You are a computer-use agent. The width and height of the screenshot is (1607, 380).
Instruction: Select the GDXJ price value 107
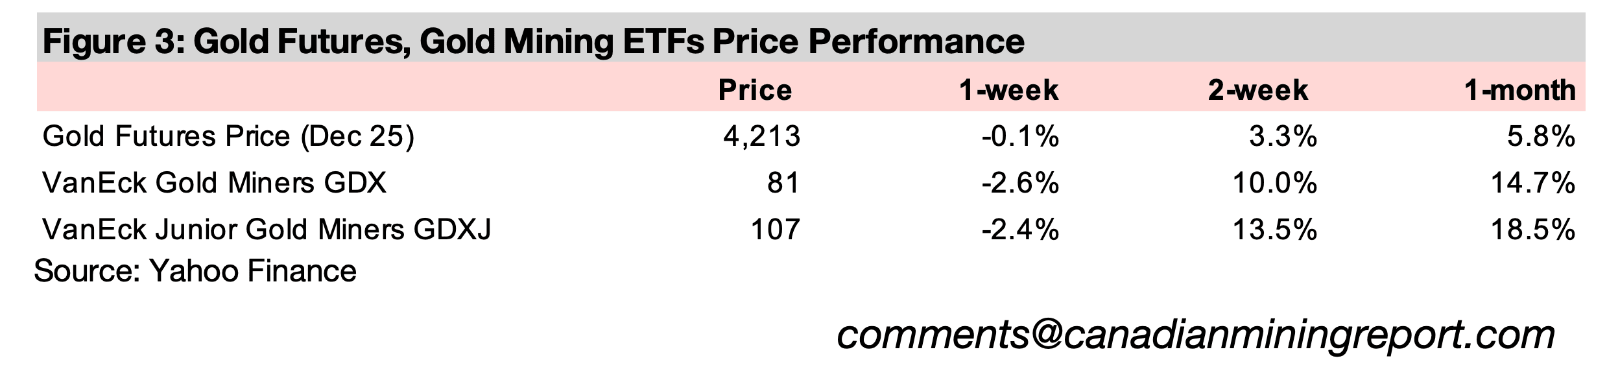coord(775,230)
